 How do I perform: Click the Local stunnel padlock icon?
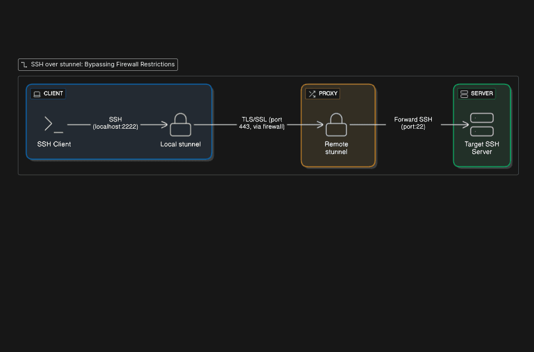click(180, 124)
